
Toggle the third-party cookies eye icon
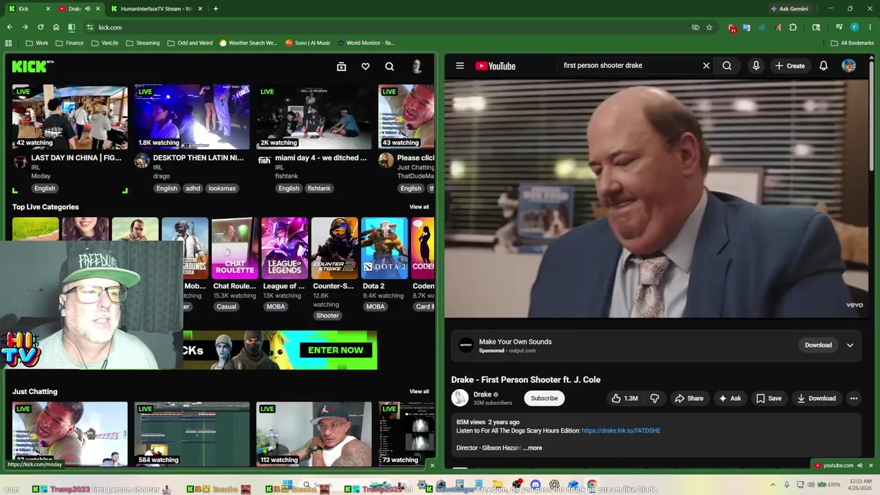695,27
